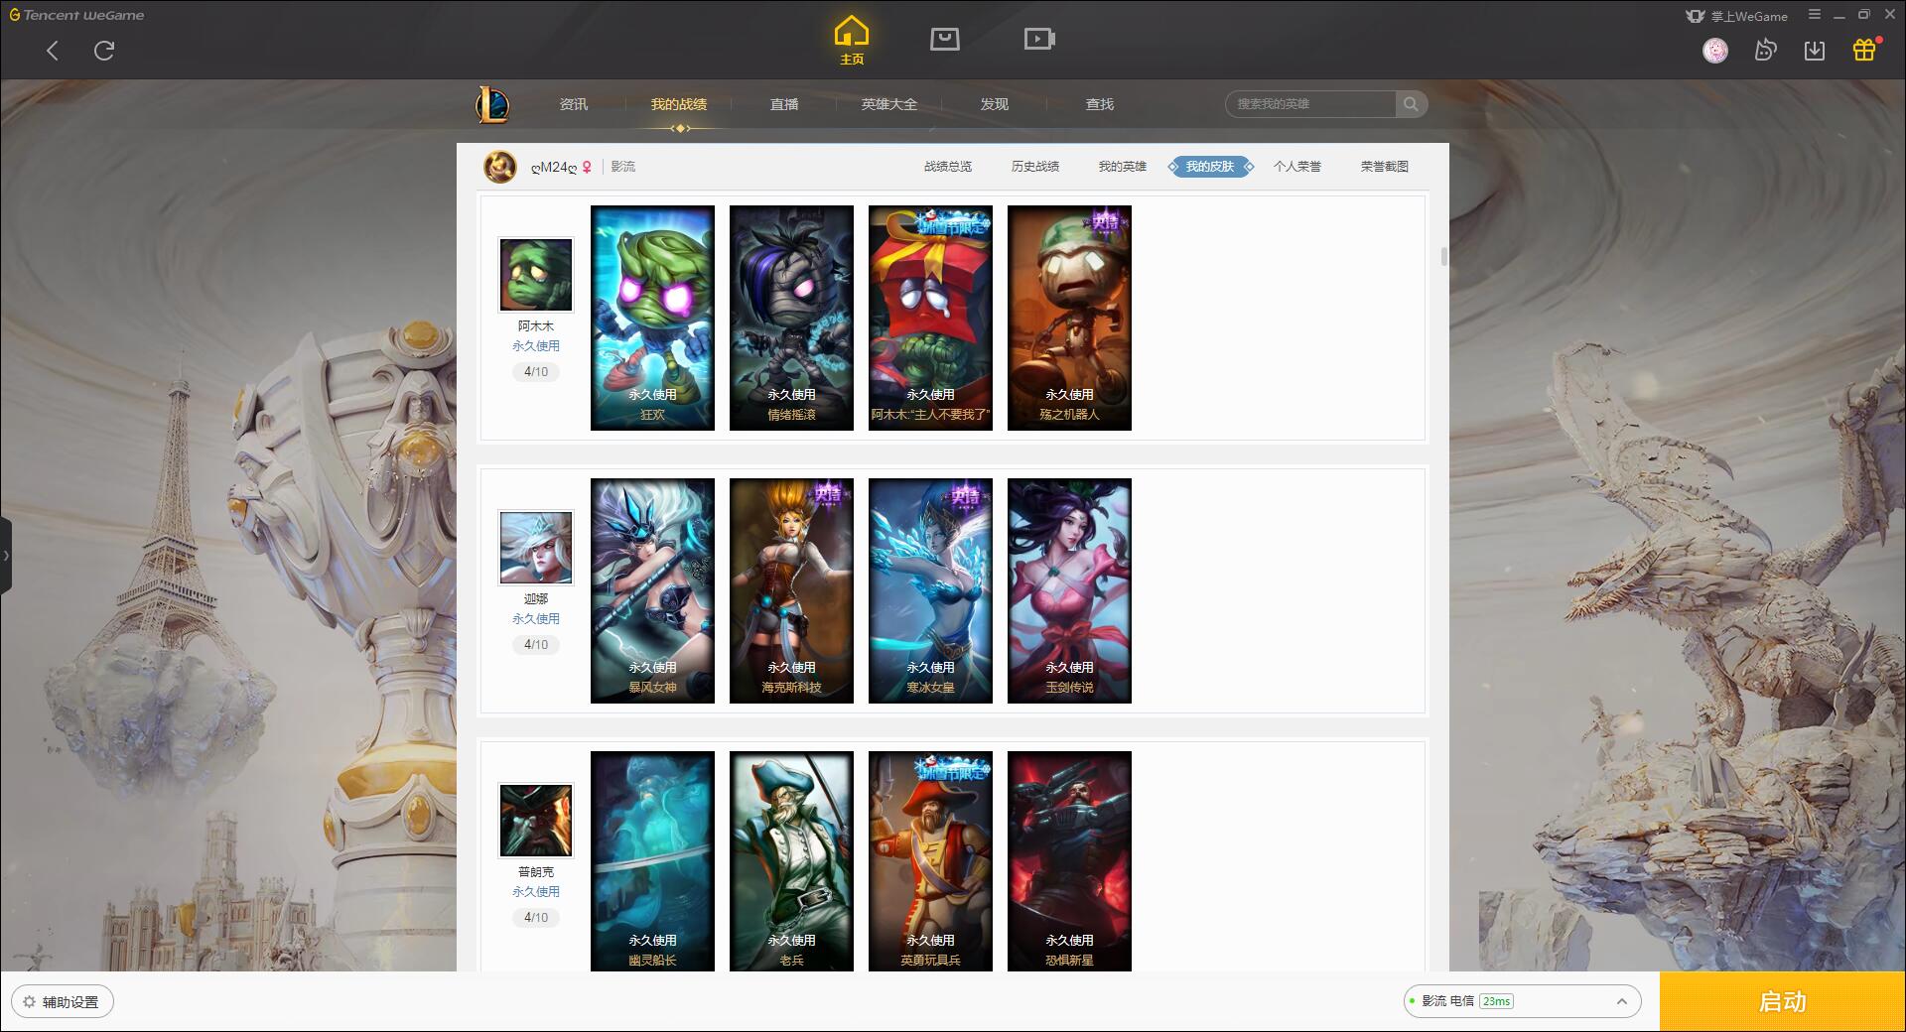Click 迦娜's 4/10 skin count
This screenshot has width=1906, height=1032.
point(536,645)
